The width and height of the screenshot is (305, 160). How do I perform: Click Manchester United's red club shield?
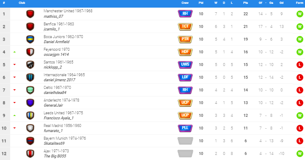click(x=30, y=14)
